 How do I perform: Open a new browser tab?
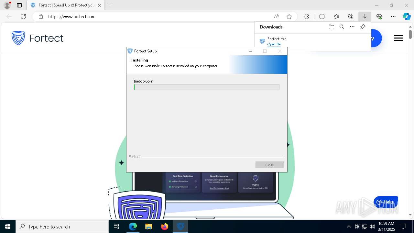(110, 5)
